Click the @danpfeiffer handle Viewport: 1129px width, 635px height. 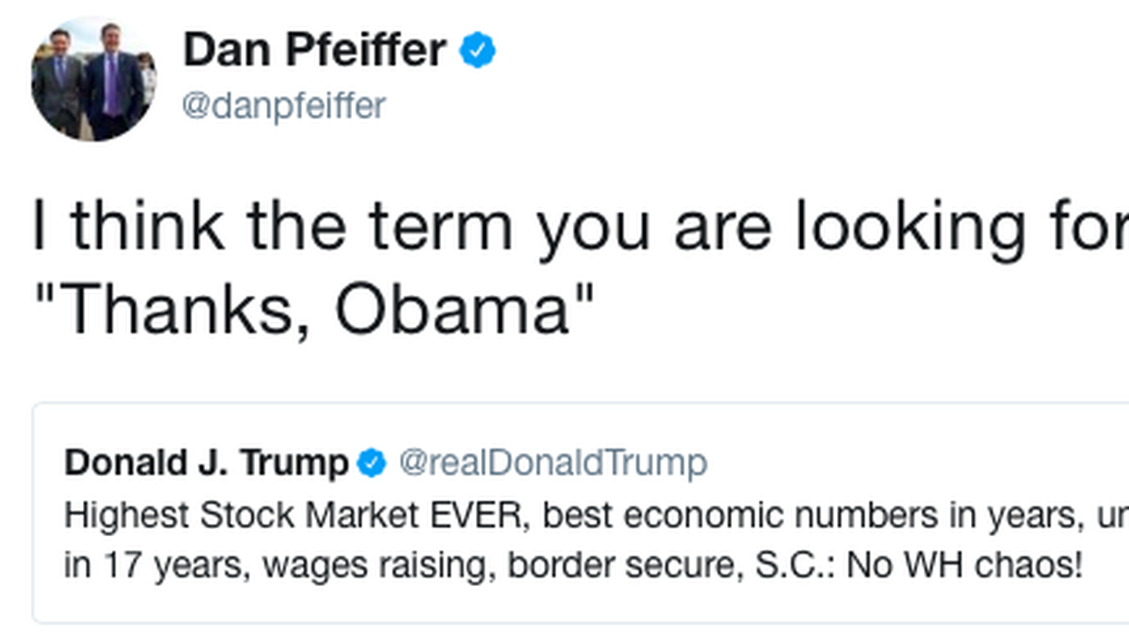point(283,106)
